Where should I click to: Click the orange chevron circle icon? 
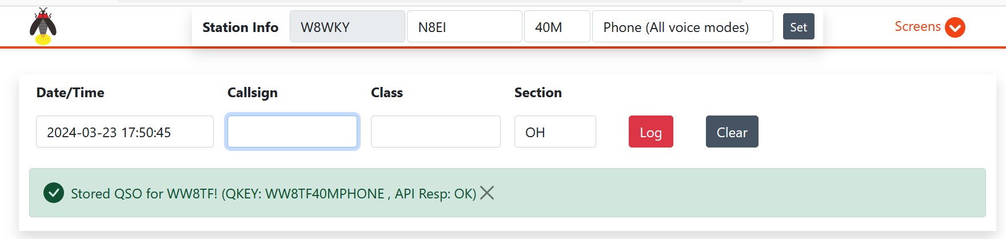click(x=955, y=27)
